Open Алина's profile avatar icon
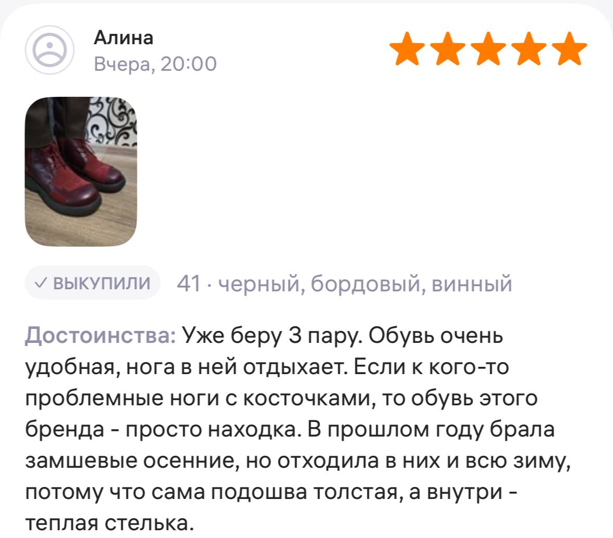 click(49, 50)
